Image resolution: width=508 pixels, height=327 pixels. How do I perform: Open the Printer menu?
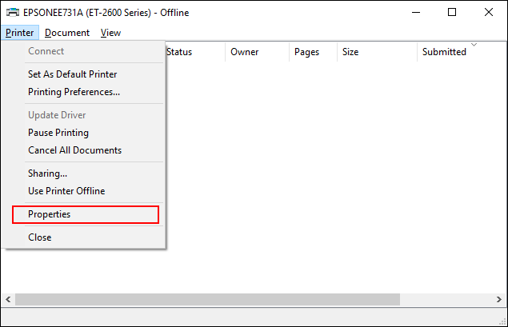[19, 33]
